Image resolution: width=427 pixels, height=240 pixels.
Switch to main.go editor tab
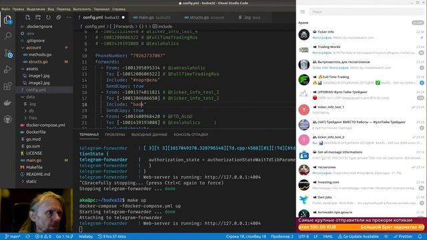(152, 17)
